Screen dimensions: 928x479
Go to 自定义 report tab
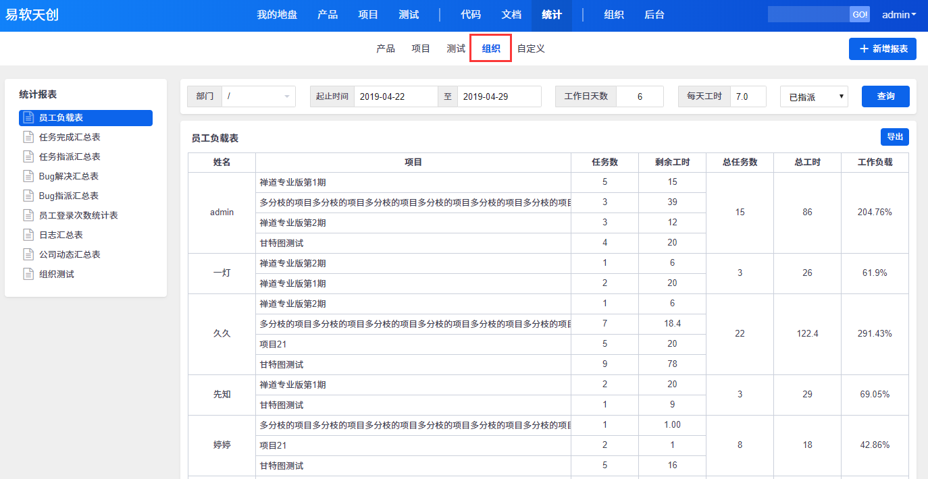(531, 49)
